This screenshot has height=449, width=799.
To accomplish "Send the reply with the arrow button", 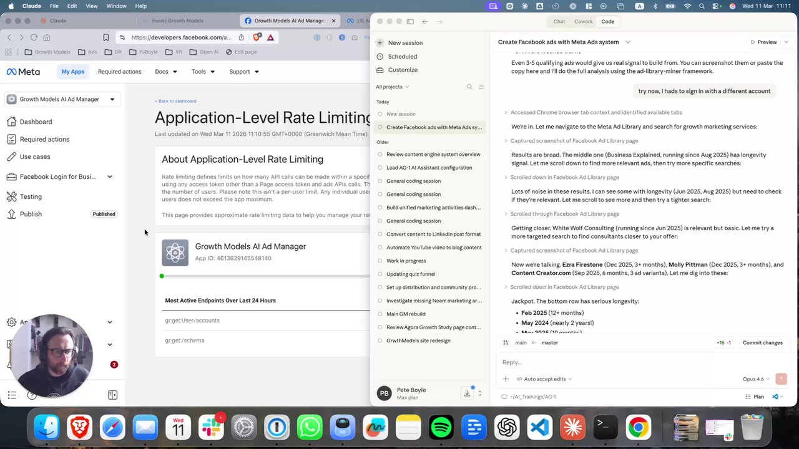I will [x=781, y=379].
